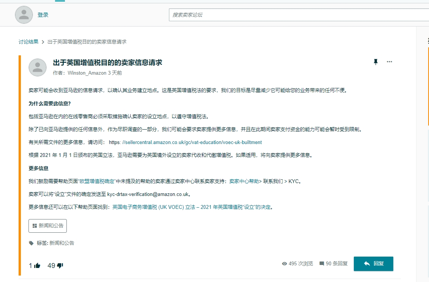The width and height of the screenshot is (429, 282).
Task: Click the thumbs up like icon
Action: pyautogui.click(x=37, y=266)
